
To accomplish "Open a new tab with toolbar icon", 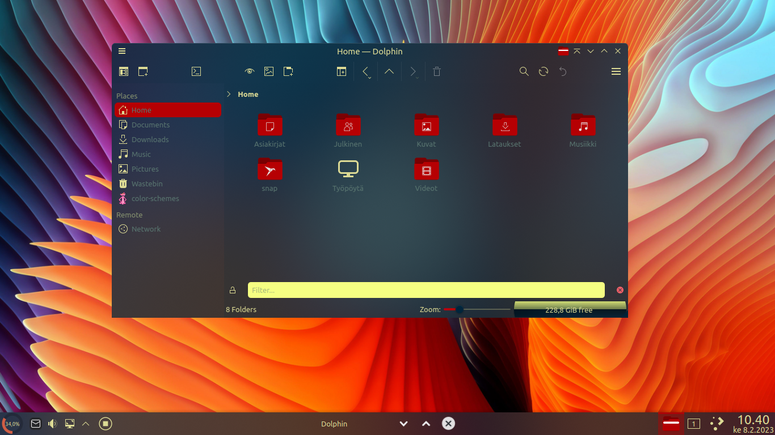I will coord(143,71).
